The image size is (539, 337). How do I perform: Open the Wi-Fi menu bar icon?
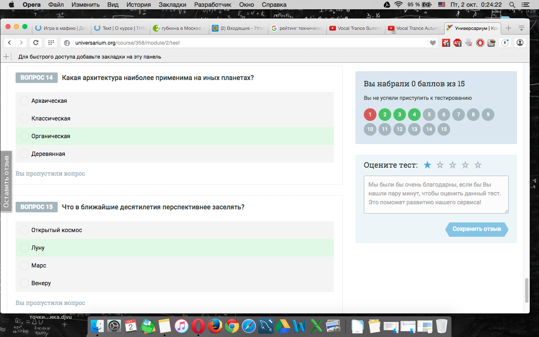(398, 5)
